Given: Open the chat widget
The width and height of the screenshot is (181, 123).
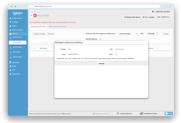Looking at the screenshot, I should (x=169, y=114).
